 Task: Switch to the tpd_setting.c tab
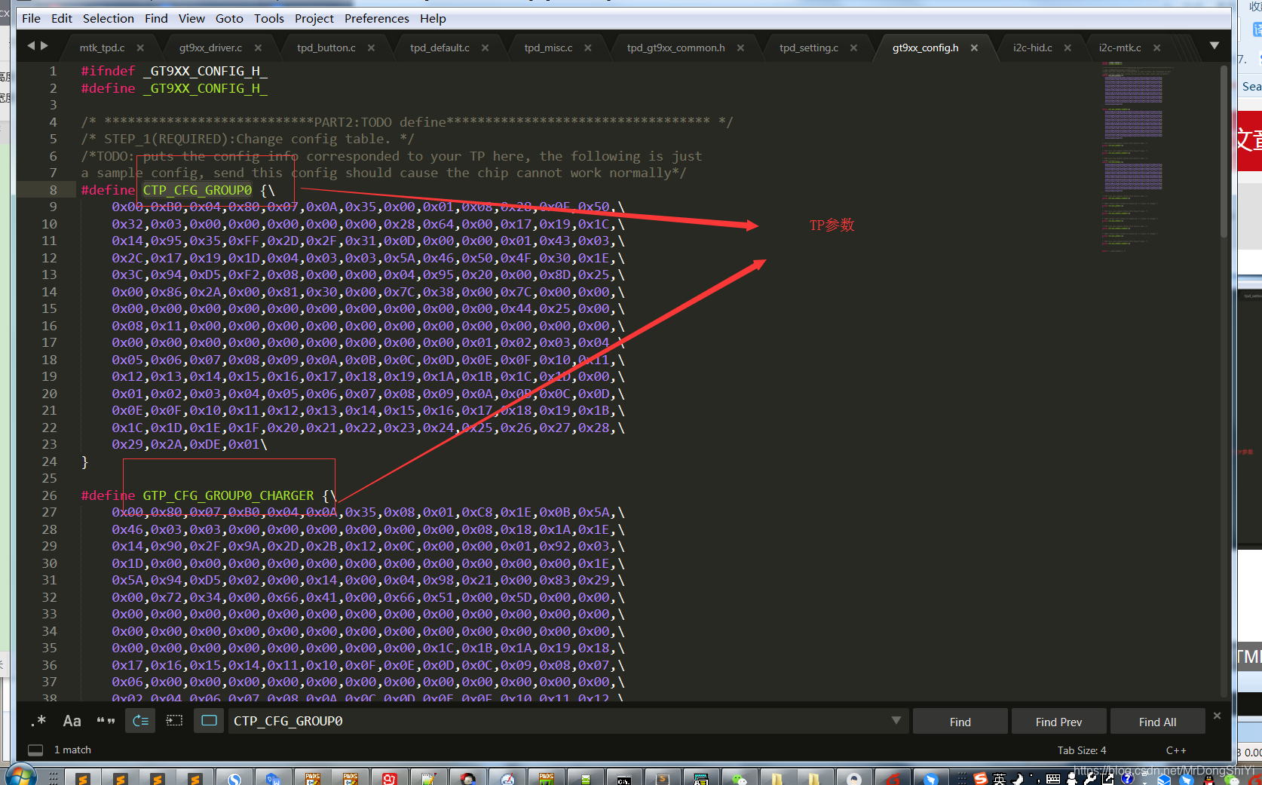coord(809,48)
